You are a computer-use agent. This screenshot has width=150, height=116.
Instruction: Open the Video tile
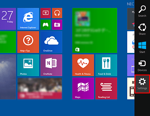click(x=46, y=13)
